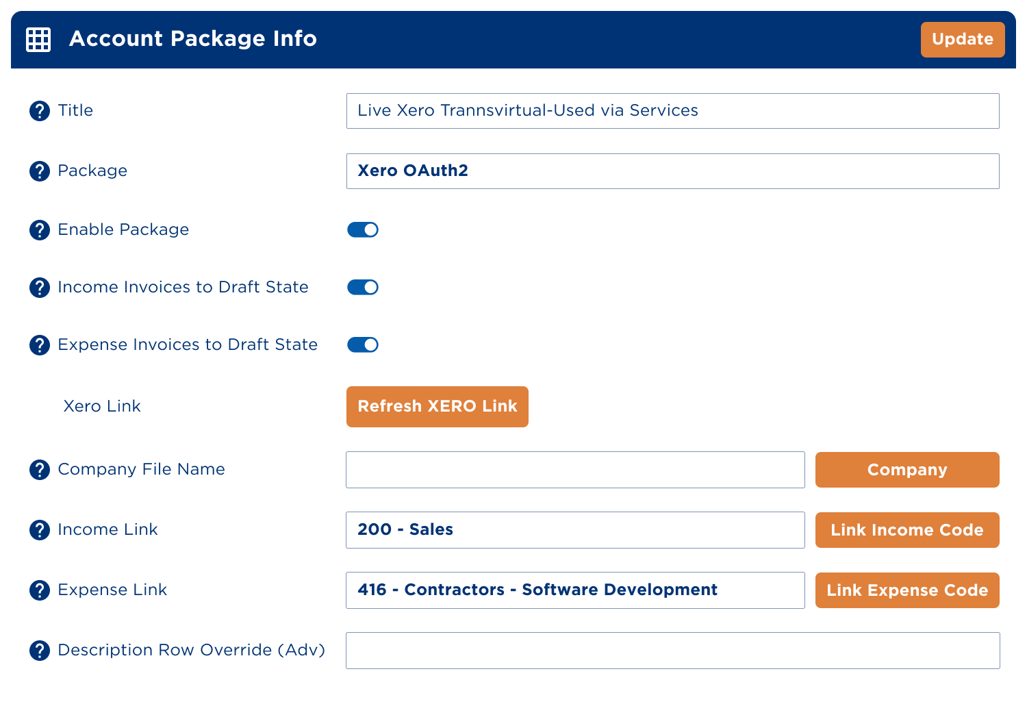Toggle Income Invoices to Draft State switch

click(363, 287)
